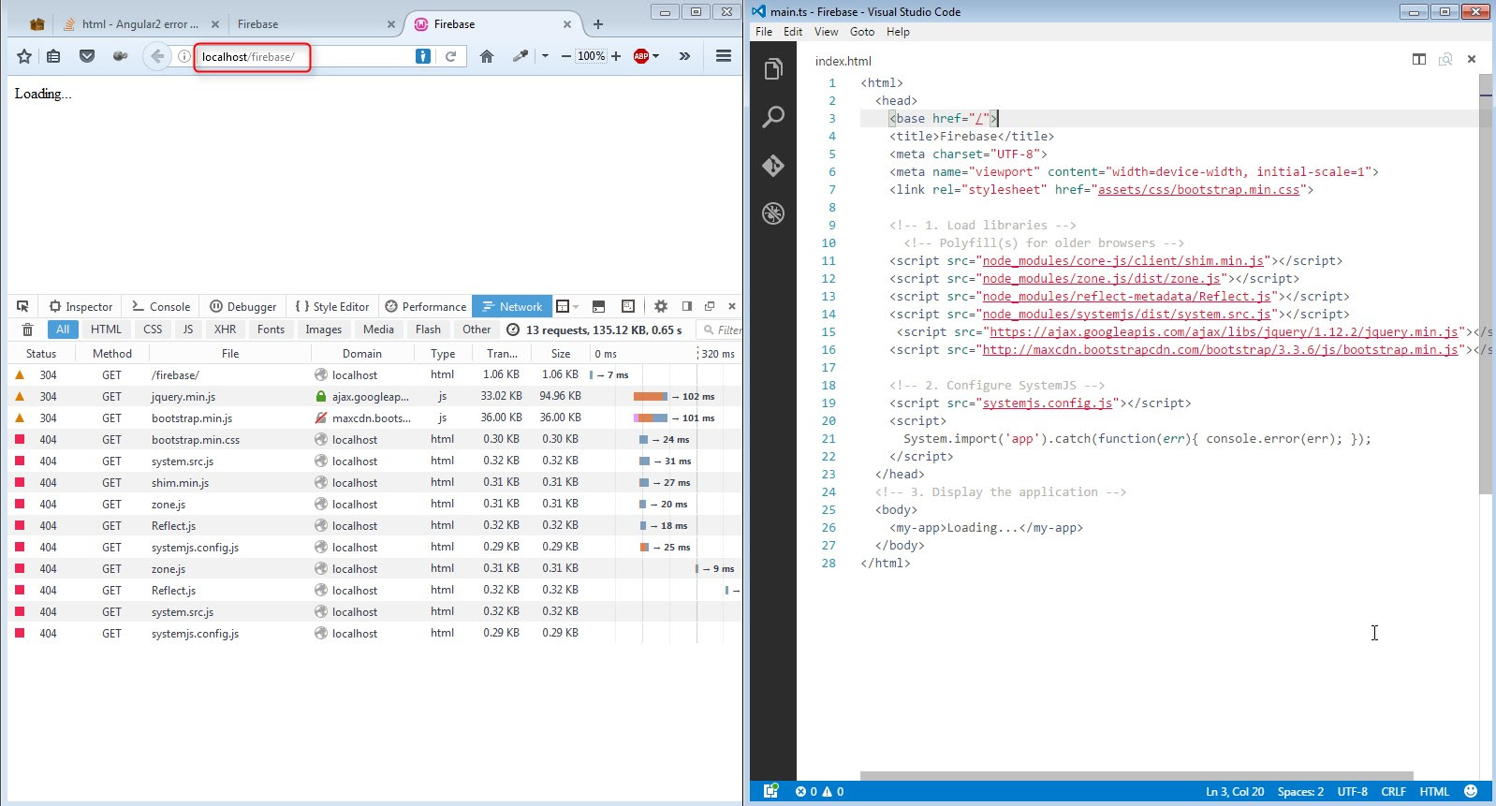Open the devtools frame selector dropdown
This screenshot has height=806, width=1496.
(567, 306)
